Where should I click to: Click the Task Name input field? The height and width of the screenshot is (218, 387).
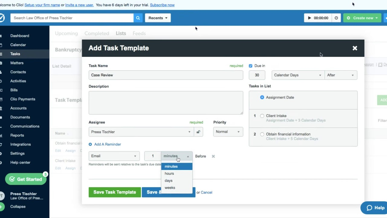click(x=166, y=75)
